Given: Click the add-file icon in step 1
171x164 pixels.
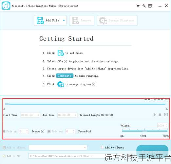Looking at the screenshot, I should 61,53.
